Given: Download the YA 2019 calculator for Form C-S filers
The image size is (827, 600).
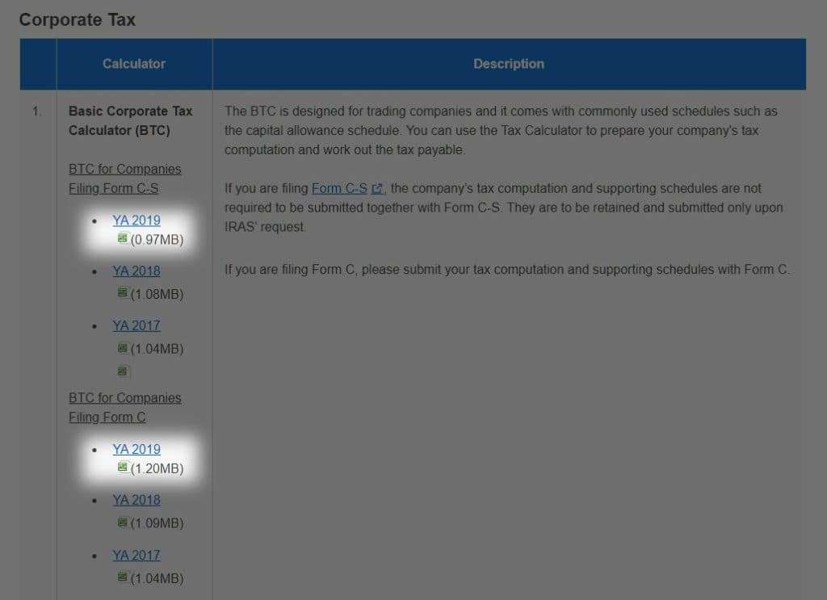Looking at the screenshot, I should pos(136,220).
